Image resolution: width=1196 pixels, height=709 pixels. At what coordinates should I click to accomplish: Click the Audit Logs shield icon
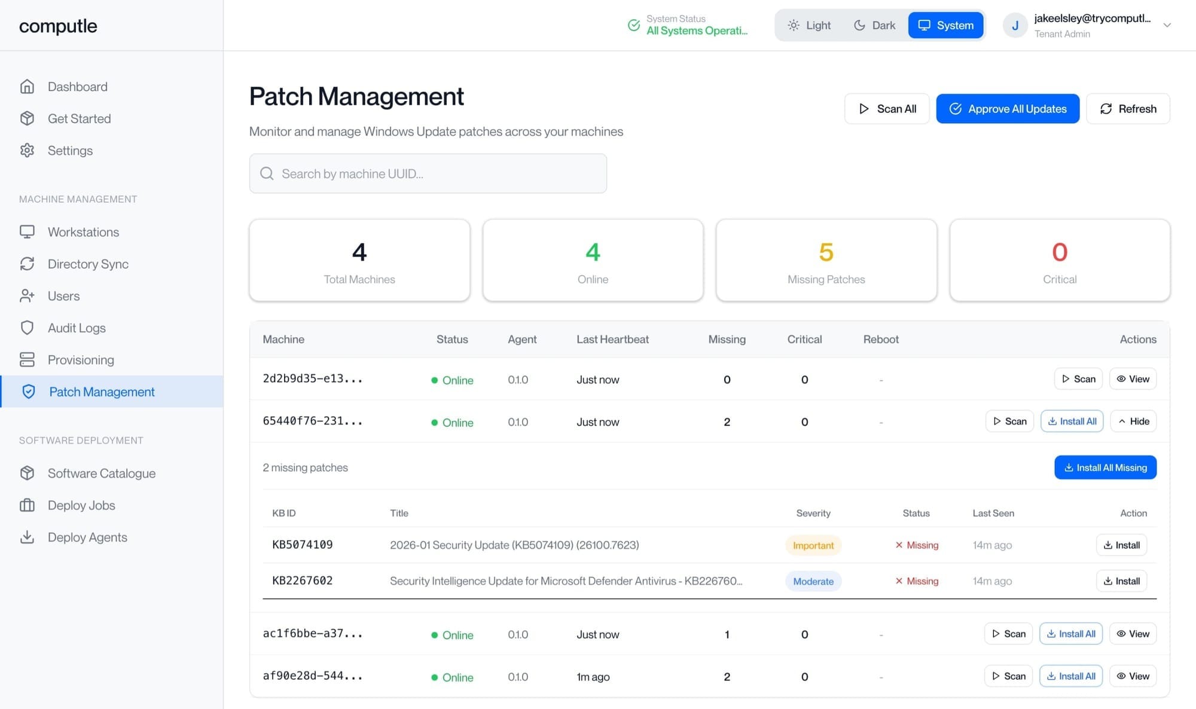[x=27, y=328]
